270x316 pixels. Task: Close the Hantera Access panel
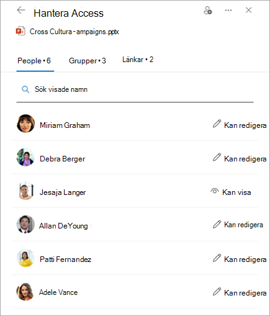[x=248, y=10]
